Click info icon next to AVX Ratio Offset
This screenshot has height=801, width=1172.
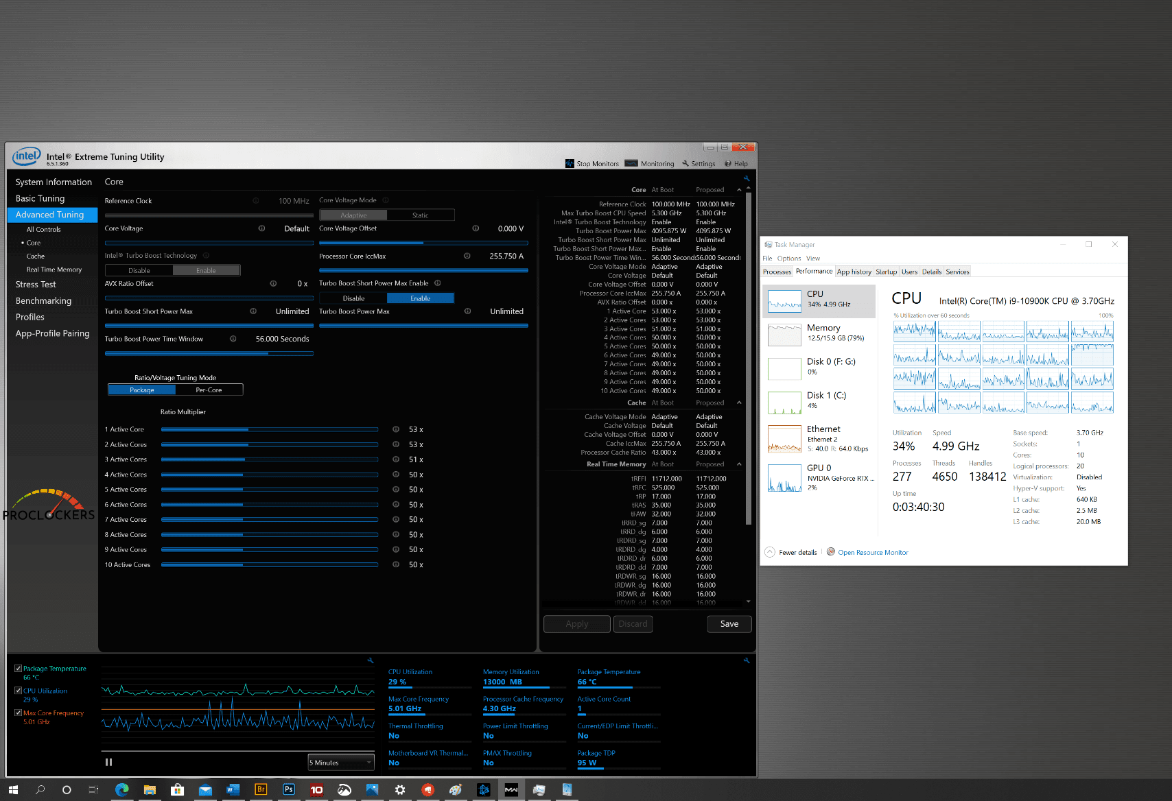[x=273, y=283]
